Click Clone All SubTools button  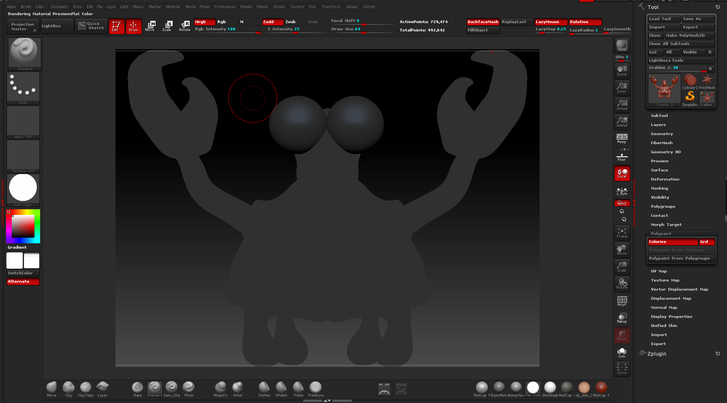tap(681, 44)
